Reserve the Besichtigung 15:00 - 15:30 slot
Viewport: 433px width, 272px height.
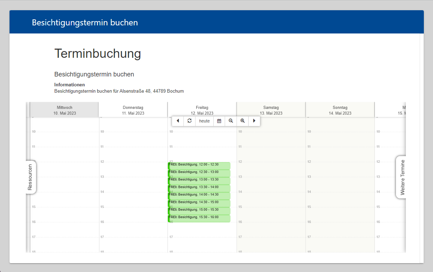[199, 210]
